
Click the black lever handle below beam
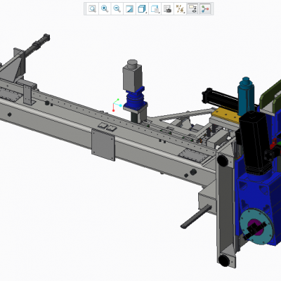coord(196,216)
